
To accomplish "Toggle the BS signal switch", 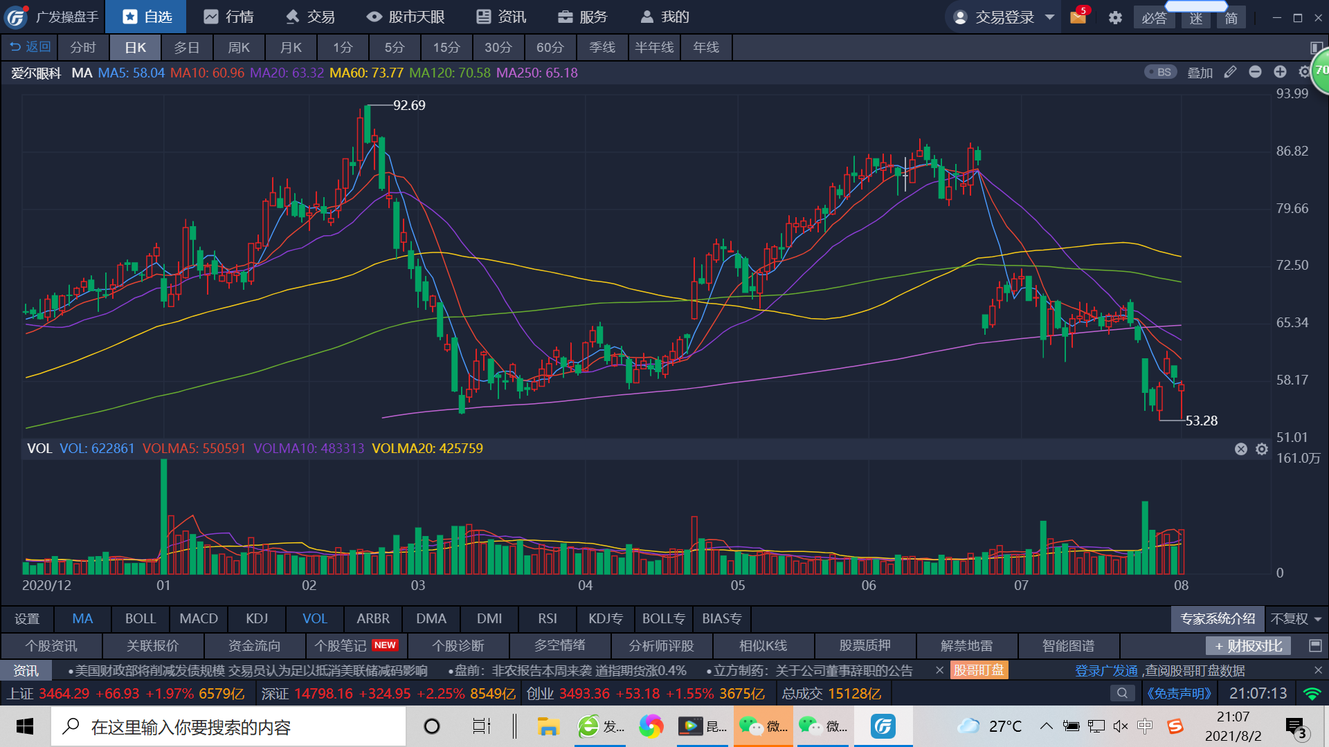I will tap(1160, 72).
